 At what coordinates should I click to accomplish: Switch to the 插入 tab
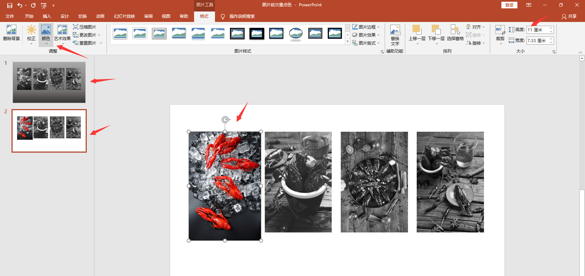pos(47,16)
